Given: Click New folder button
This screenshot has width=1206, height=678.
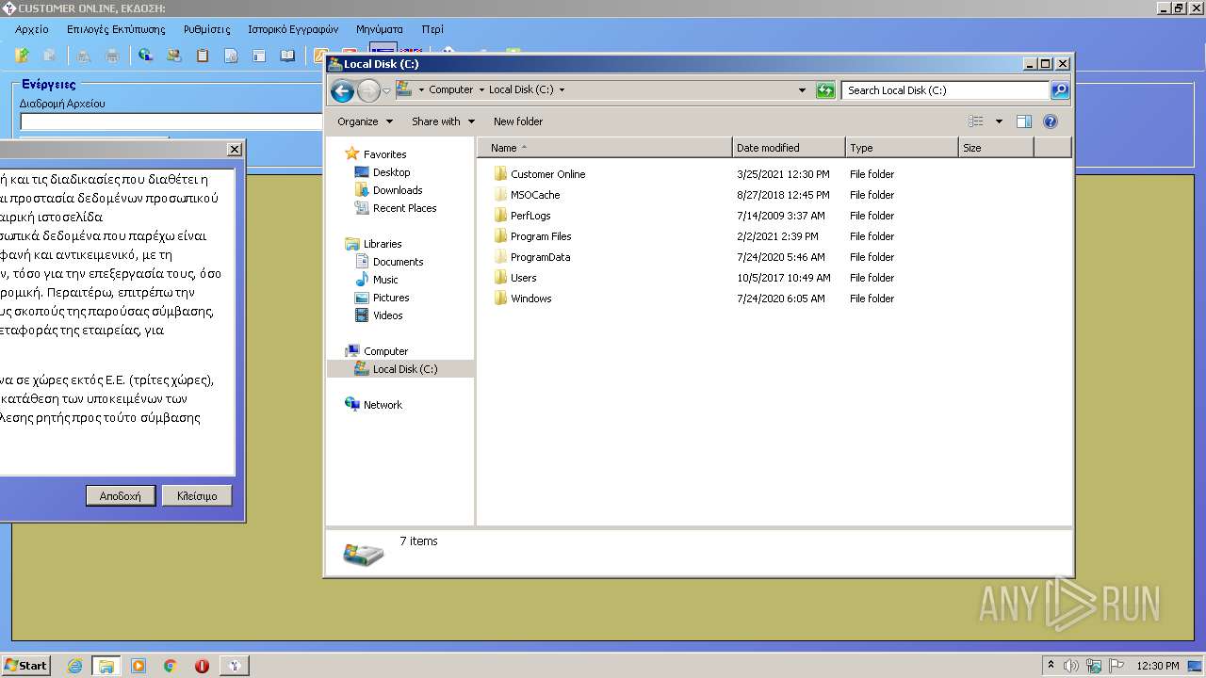Looking at the screenshot, I should coord(518,121).
